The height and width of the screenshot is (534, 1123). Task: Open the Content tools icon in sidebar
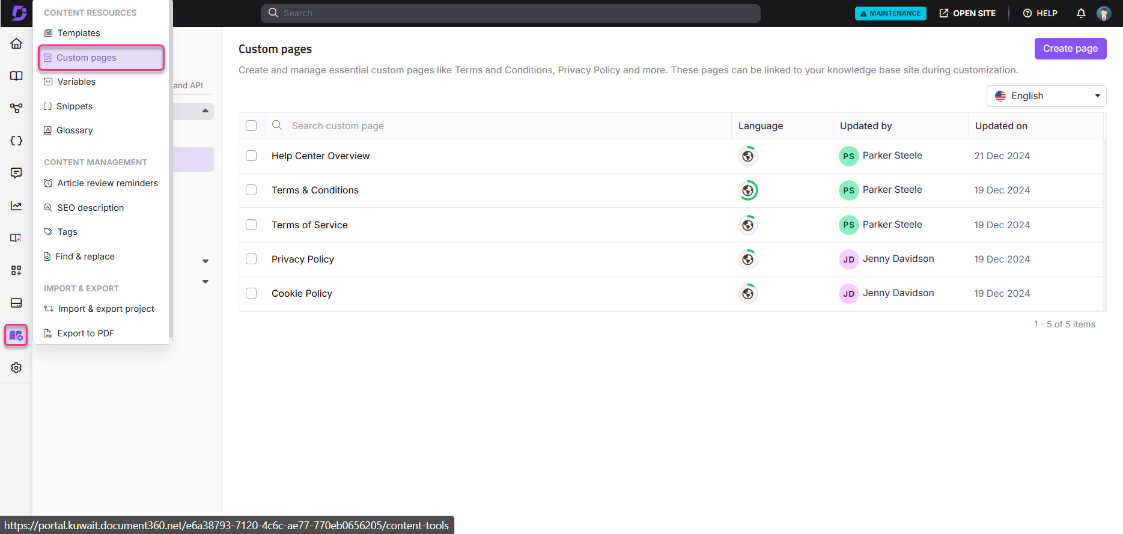[16, 335]
